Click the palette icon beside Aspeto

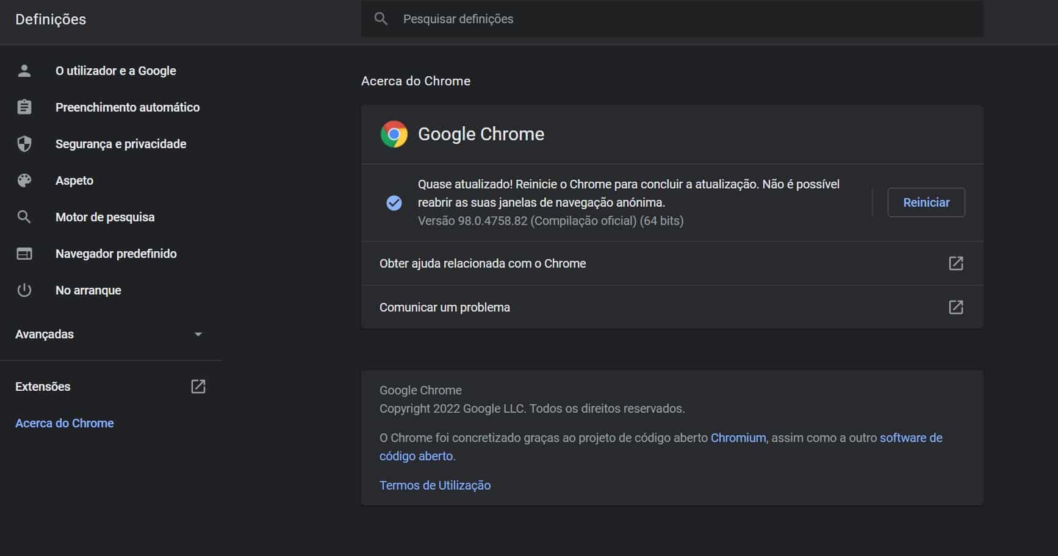(x=24, y=180)
